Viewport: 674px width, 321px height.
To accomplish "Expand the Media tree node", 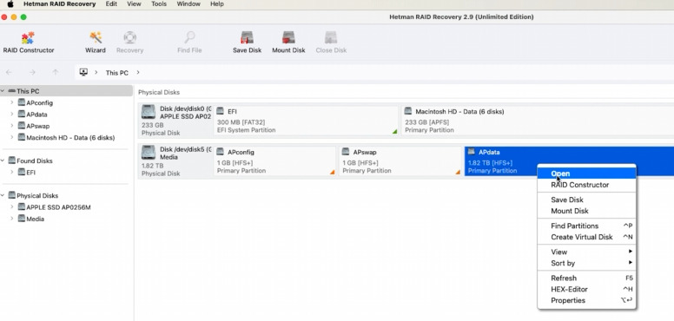I will tap(12, 219).
